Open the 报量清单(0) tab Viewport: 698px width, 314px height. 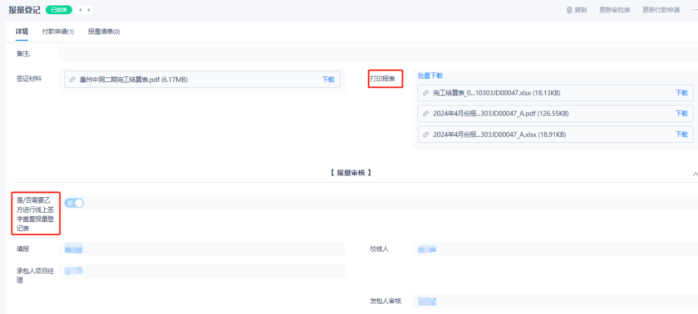point(104,32)
